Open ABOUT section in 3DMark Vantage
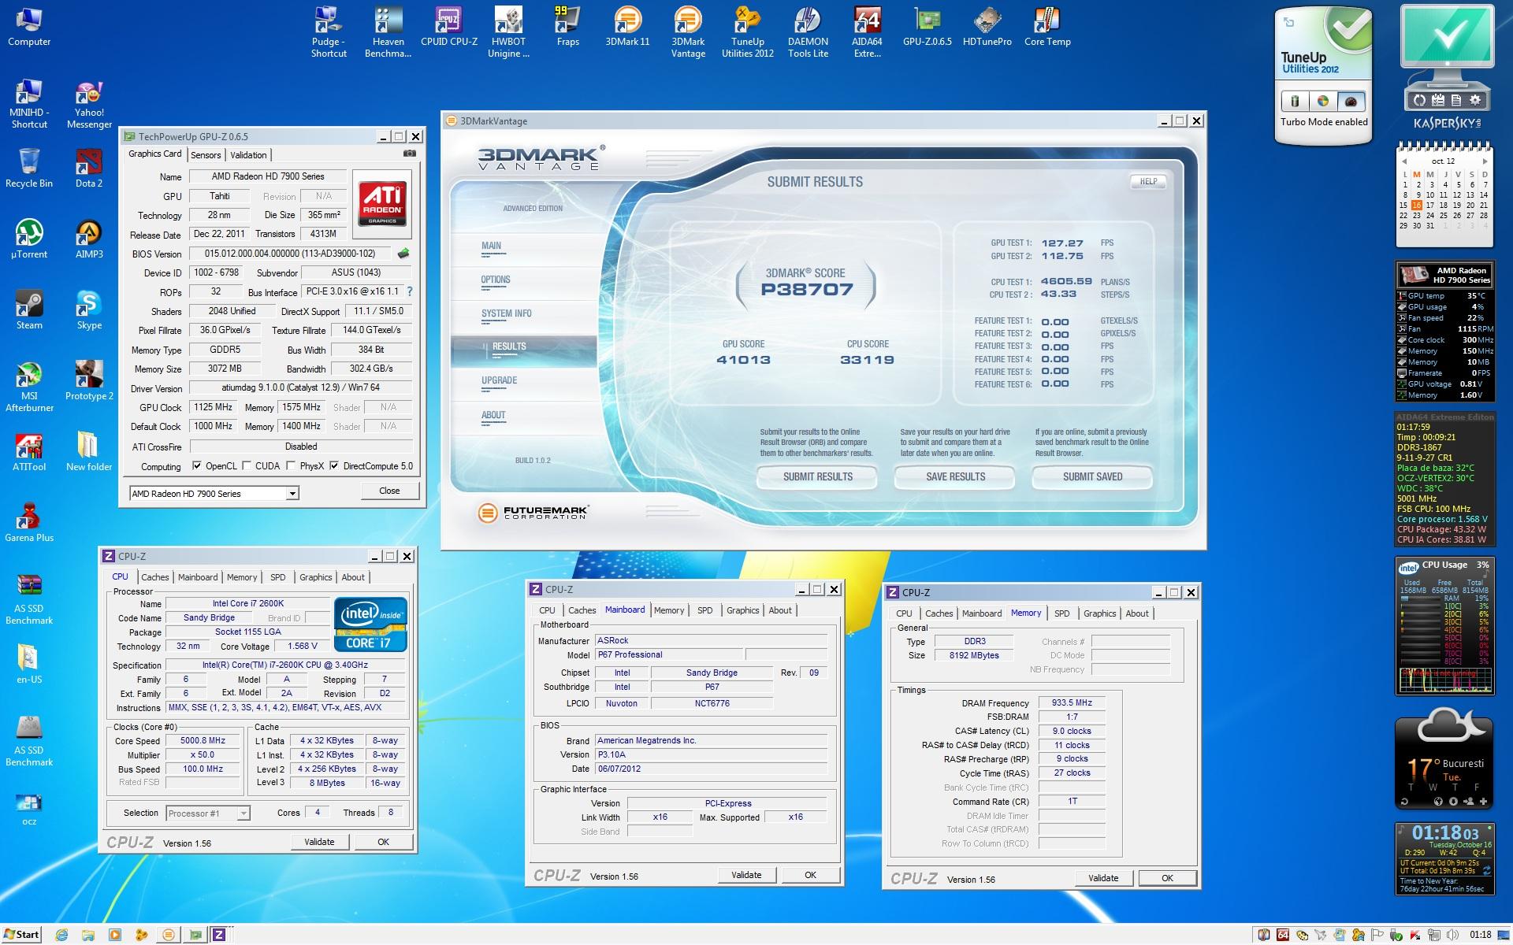The height and width of the screenshot is (945, 1513). point(493,415)
